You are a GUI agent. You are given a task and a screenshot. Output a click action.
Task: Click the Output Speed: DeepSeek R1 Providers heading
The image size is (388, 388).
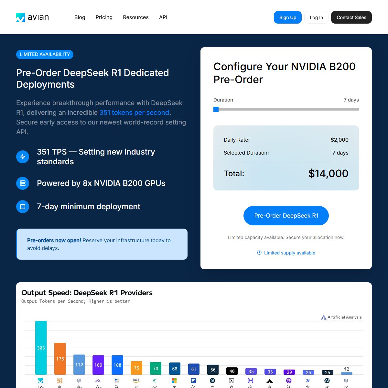pyautogui.click(x=87, y=293)
